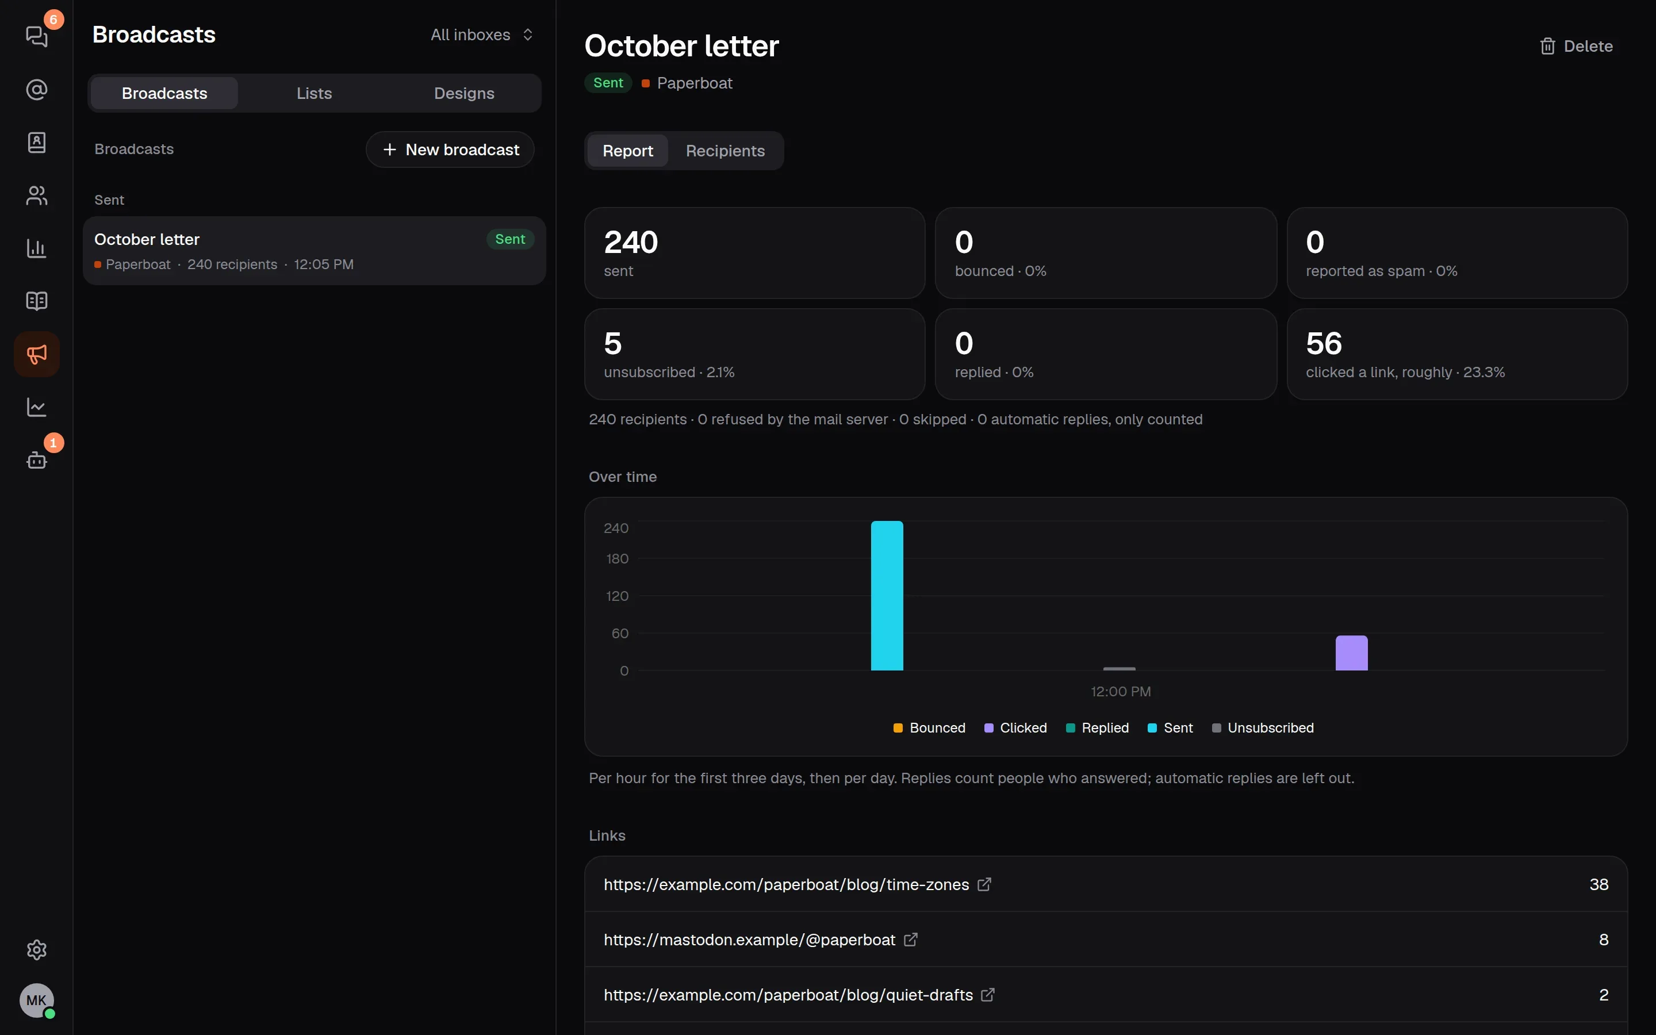Screen dimensions: 1656x1035
Task: Open the line chart analytics icon
Action: tap(36, 407)
